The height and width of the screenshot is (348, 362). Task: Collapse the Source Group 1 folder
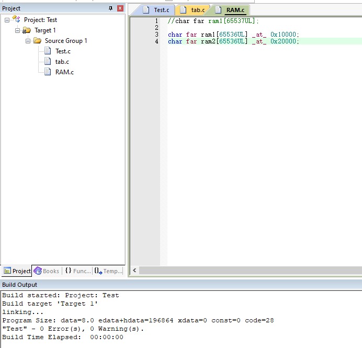coord(28,41)
